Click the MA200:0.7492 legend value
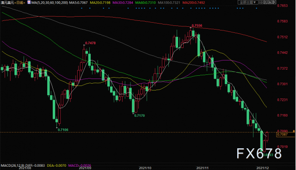The height and width of the screenshot is (170, 296). click(x=193, y=3)
